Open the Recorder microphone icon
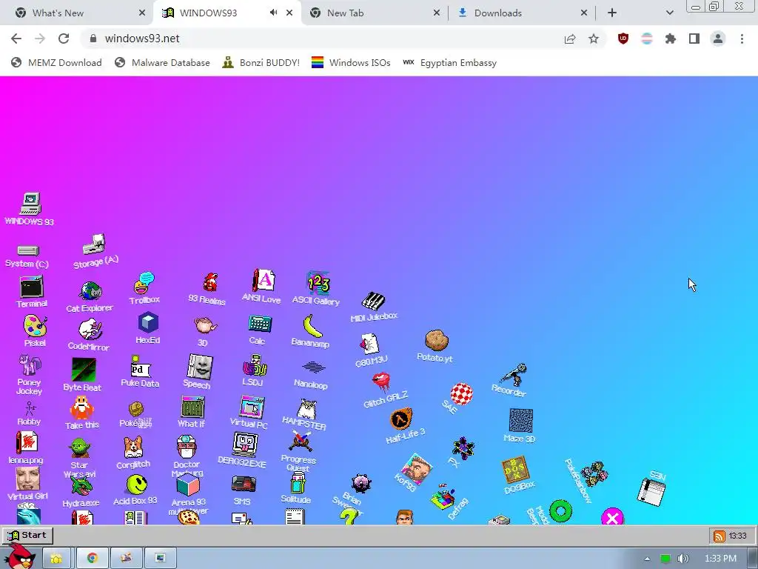Image resolution: width=758 pixels, height=569 pixels. [513, 376]
